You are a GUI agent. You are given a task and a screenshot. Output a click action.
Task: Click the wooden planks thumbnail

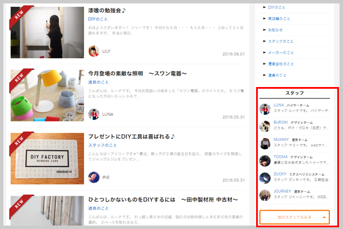pyautogui.click(x=47, y=211)
